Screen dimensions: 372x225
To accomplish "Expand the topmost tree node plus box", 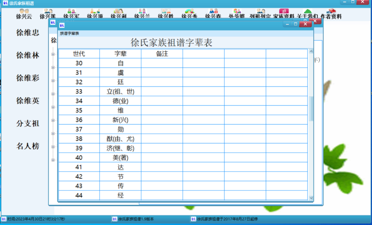I will tap(53, 54).
